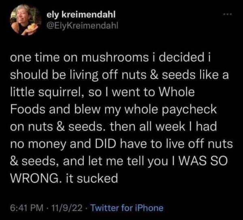This screenshot has height=220, width=243.
Task: Click the word "little" in the tweet
Action: point(22,92)
